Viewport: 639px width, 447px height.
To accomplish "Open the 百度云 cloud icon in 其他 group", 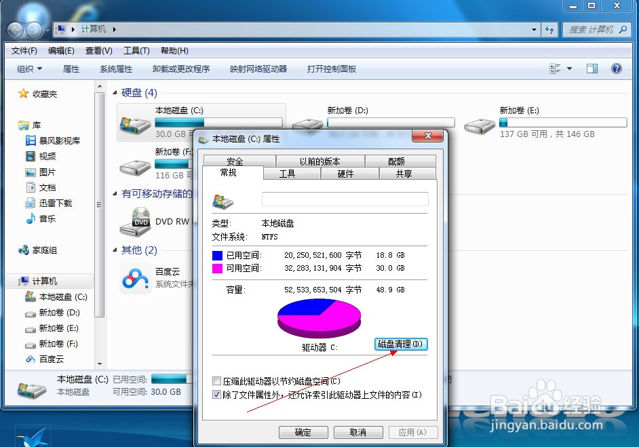I will tap(136, 279).
